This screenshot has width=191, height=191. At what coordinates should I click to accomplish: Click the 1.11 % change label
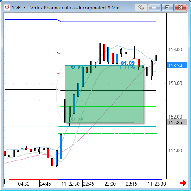(x=127, y=68)
